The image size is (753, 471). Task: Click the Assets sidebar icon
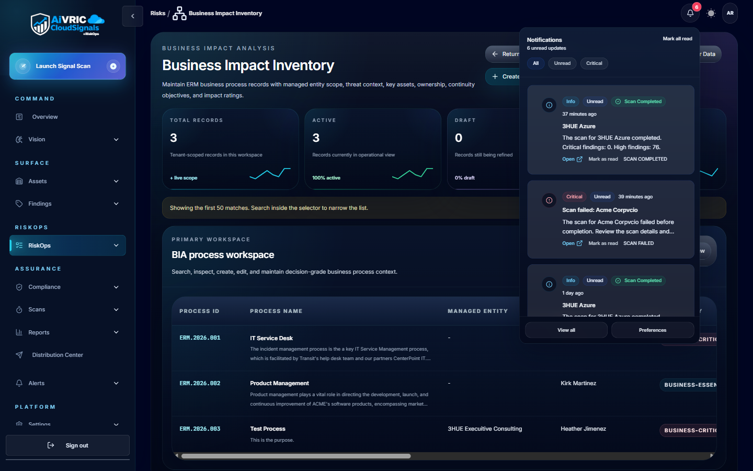[x=19, y=181]
